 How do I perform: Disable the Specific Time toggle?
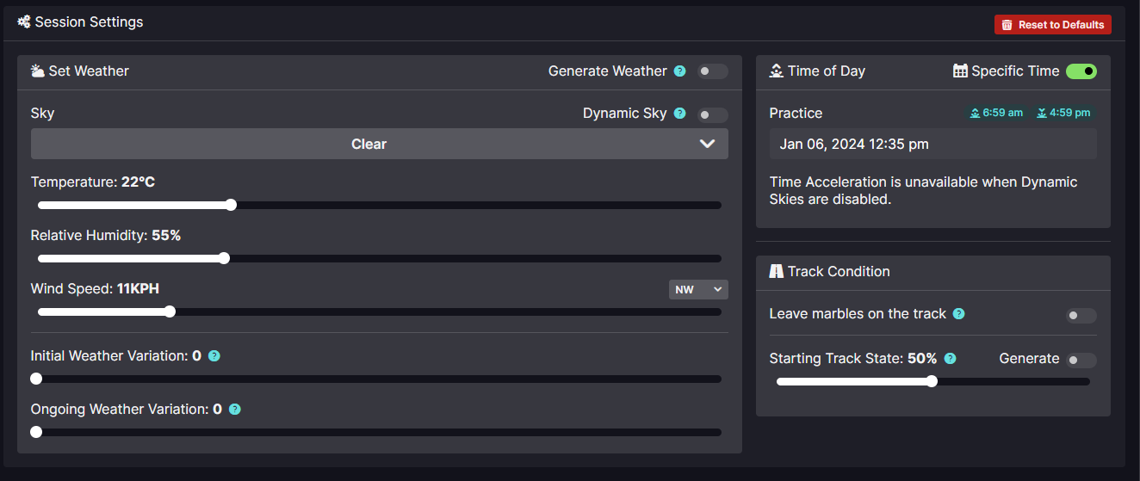(1081, 71)
